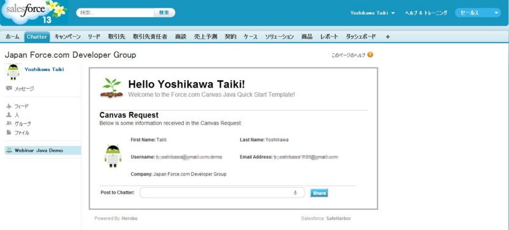Click the plus all-tabs icon
Viewport: 509px width, 230px height.
tap(387, 37)
